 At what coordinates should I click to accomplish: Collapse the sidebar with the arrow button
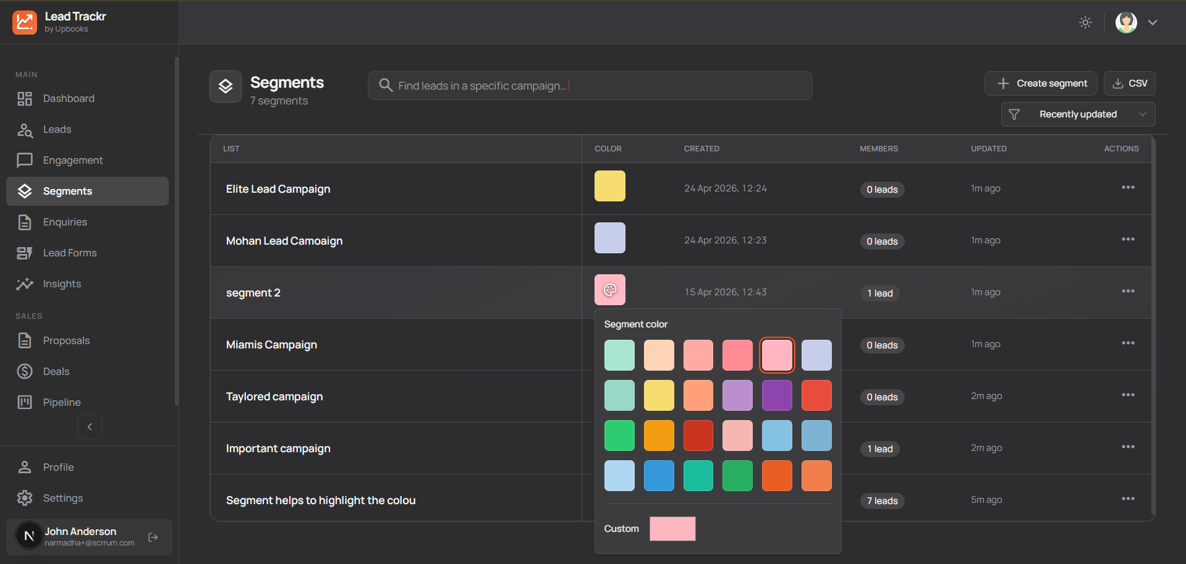[89, 426]
